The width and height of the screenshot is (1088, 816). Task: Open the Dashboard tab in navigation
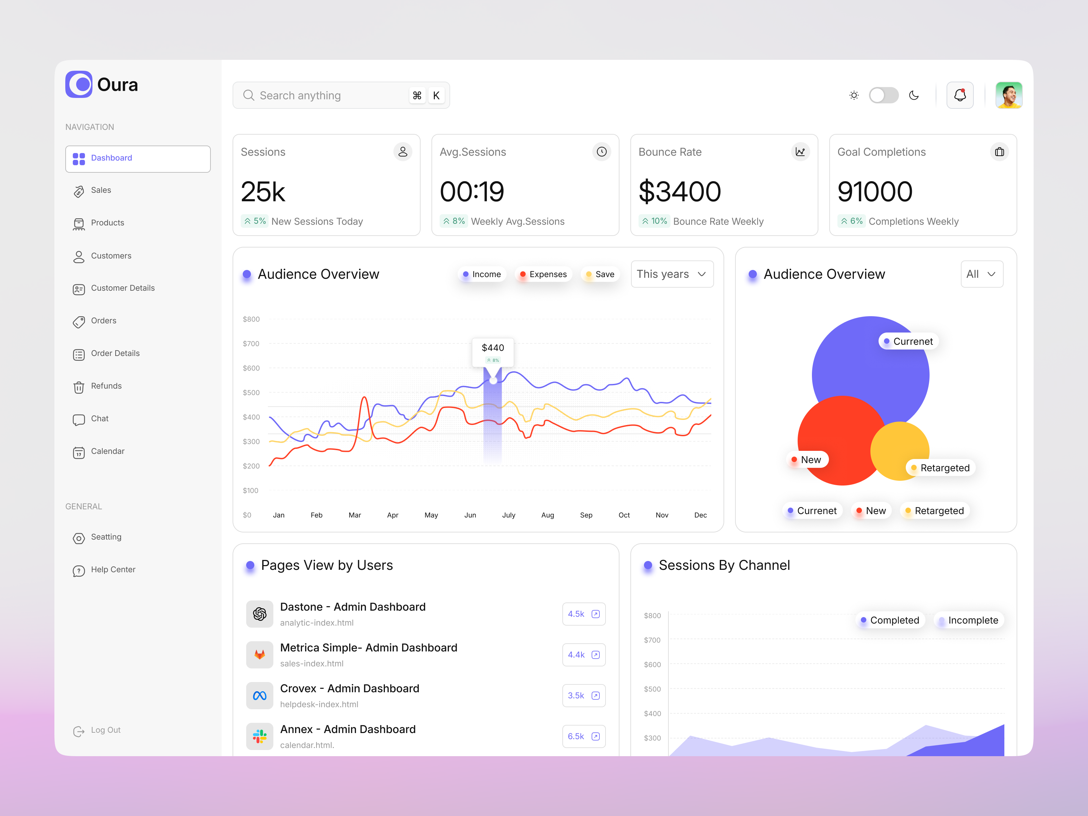(x=111, y=158)
